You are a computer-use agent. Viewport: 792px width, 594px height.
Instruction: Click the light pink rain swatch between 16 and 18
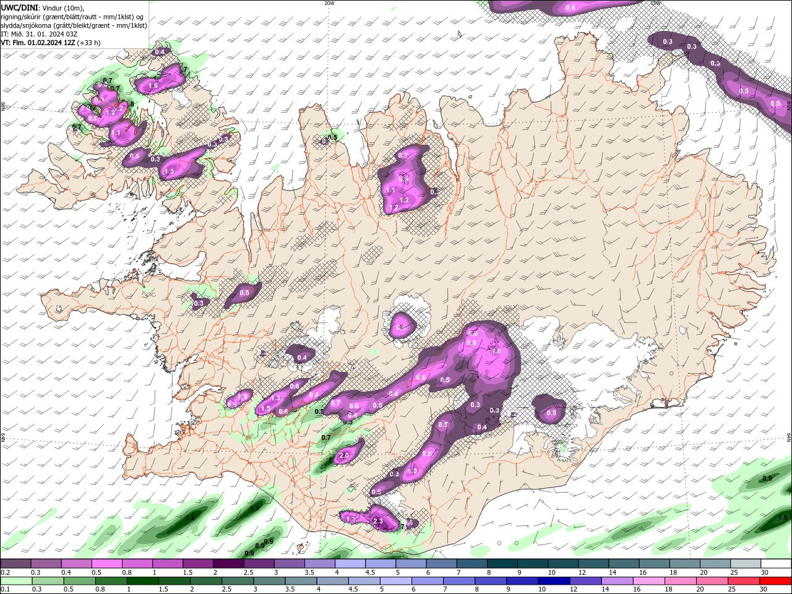(649, 581)
